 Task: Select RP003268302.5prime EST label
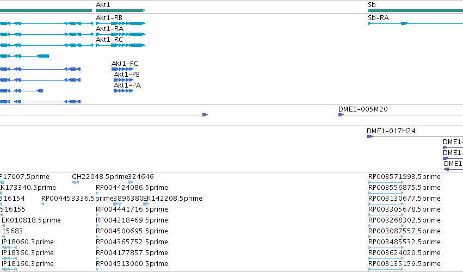coord(404,220)
